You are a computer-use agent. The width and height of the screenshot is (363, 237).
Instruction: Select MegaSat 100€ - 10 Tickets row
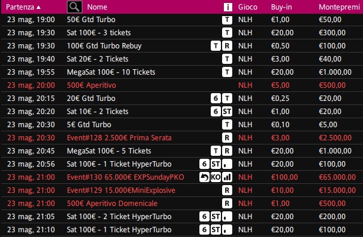click(x=181, y=72)
